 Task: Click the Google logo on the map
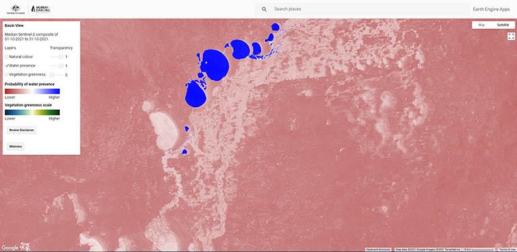(9, 248)
